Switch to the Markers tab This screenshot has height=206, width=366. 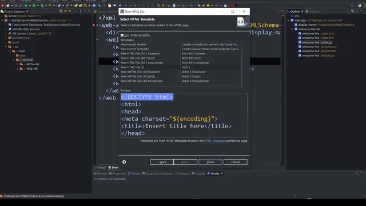101,173
